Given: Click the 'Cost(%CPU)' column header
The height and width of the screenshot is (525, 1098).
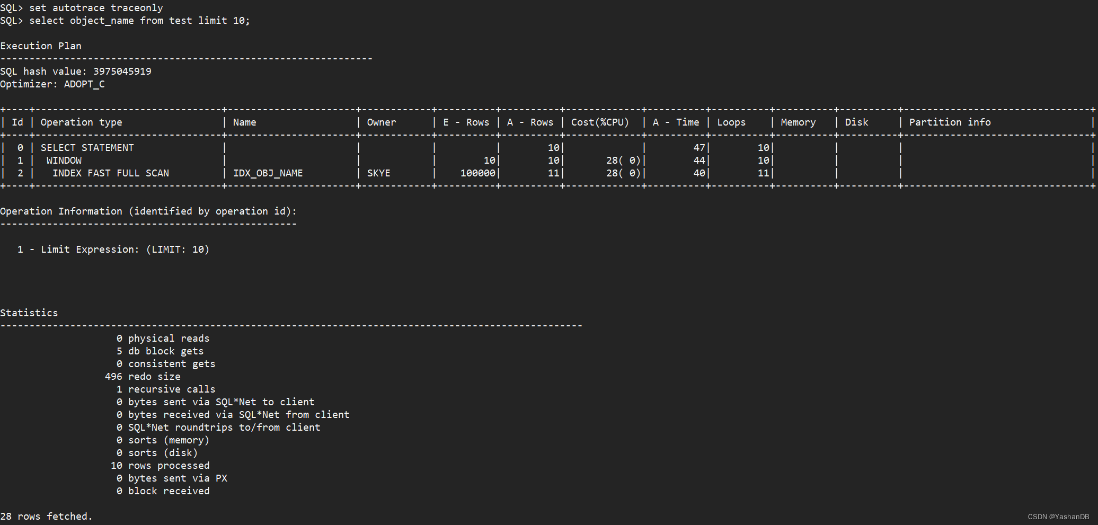Looking at the screenshot, I should [600, 122].
